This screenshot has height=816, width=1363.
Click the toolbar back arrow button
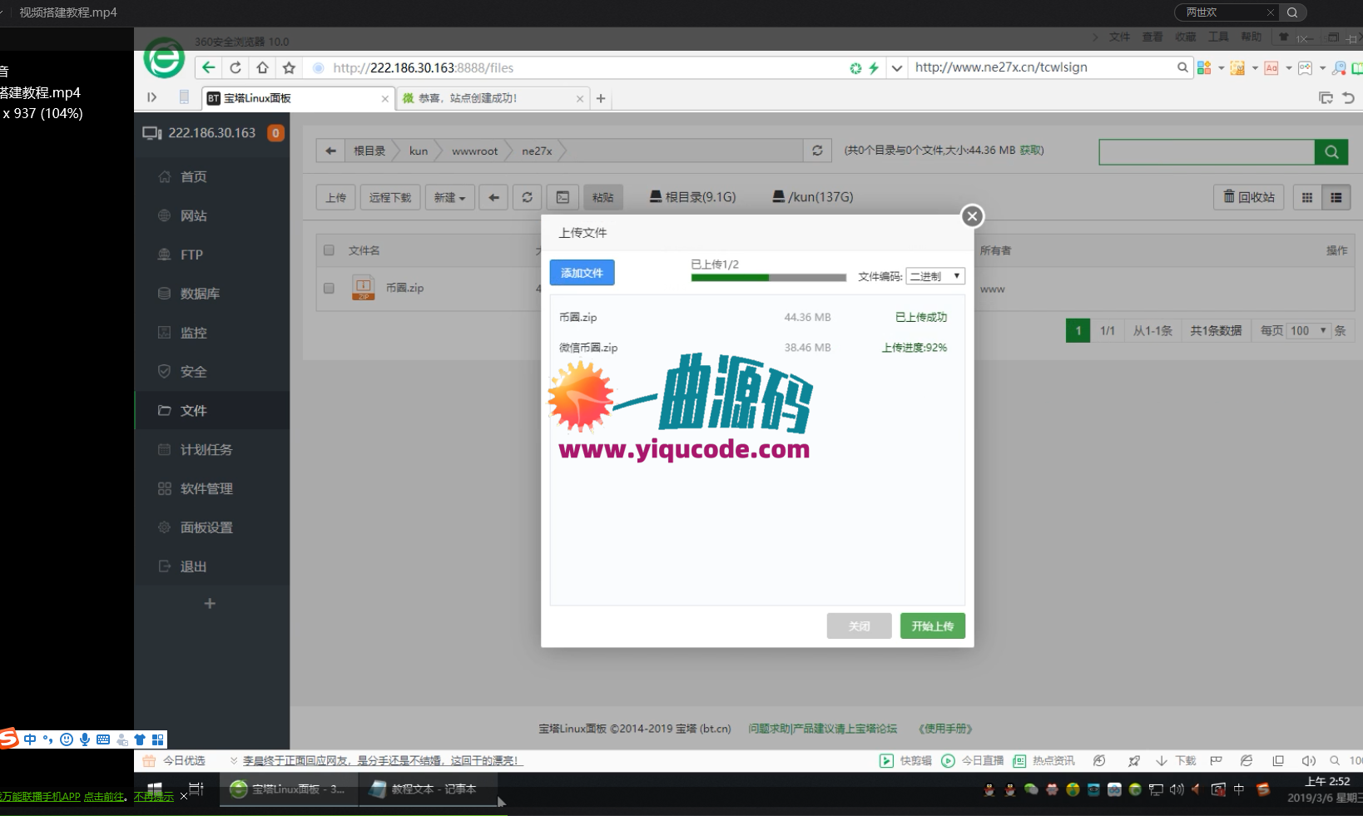click(x=493, y=197)
